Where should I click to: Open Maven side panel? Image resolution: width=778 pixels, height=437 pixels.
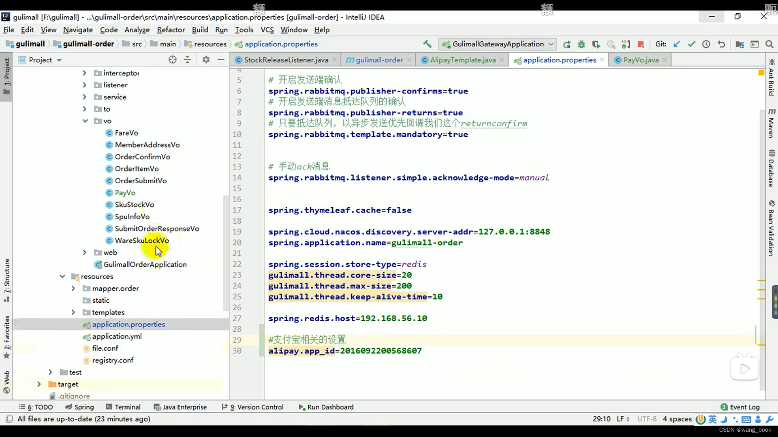tap(771, 123)
